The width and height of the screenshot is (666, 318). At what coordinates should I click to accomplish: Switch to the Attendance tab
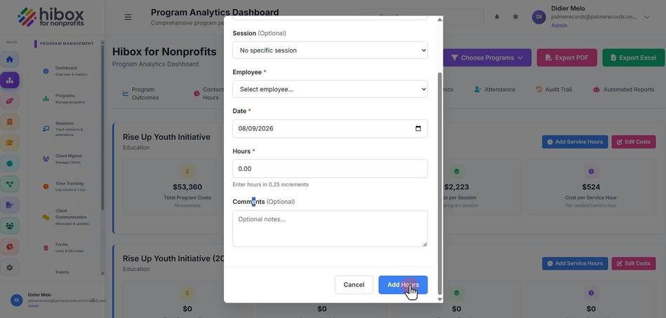tap(495, 90)
